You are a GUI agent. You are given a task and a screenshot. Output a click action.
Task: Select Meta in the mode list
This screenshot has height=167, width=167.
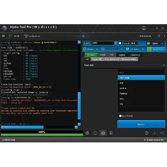(141, 99)
